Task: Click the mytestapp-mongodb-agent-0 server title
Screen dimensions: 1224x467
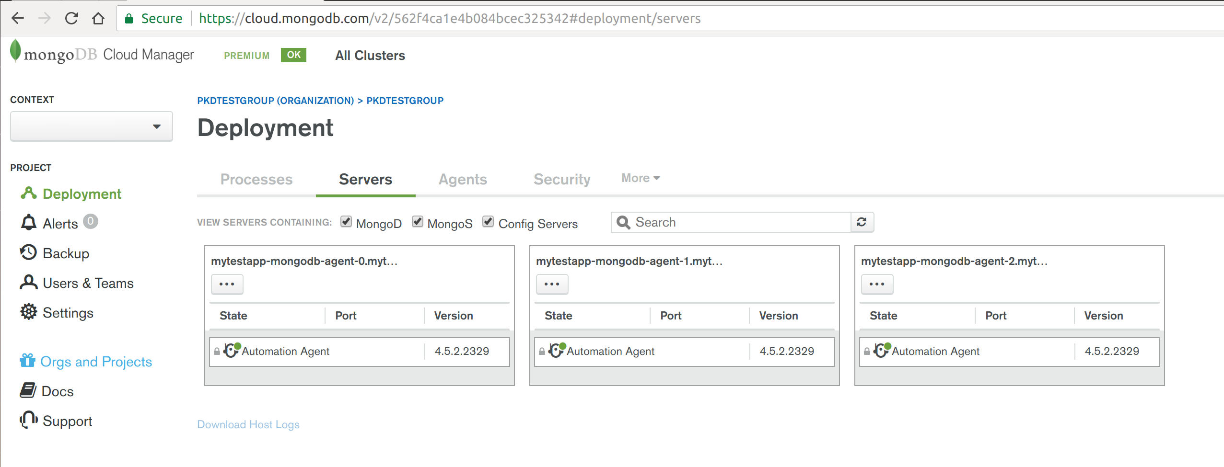Action: coord(304,261)
